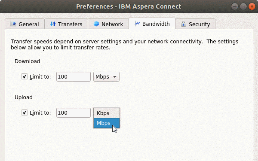258x161 pixels.
Task: Click the Upload limit value field
Action: [74, 112]
